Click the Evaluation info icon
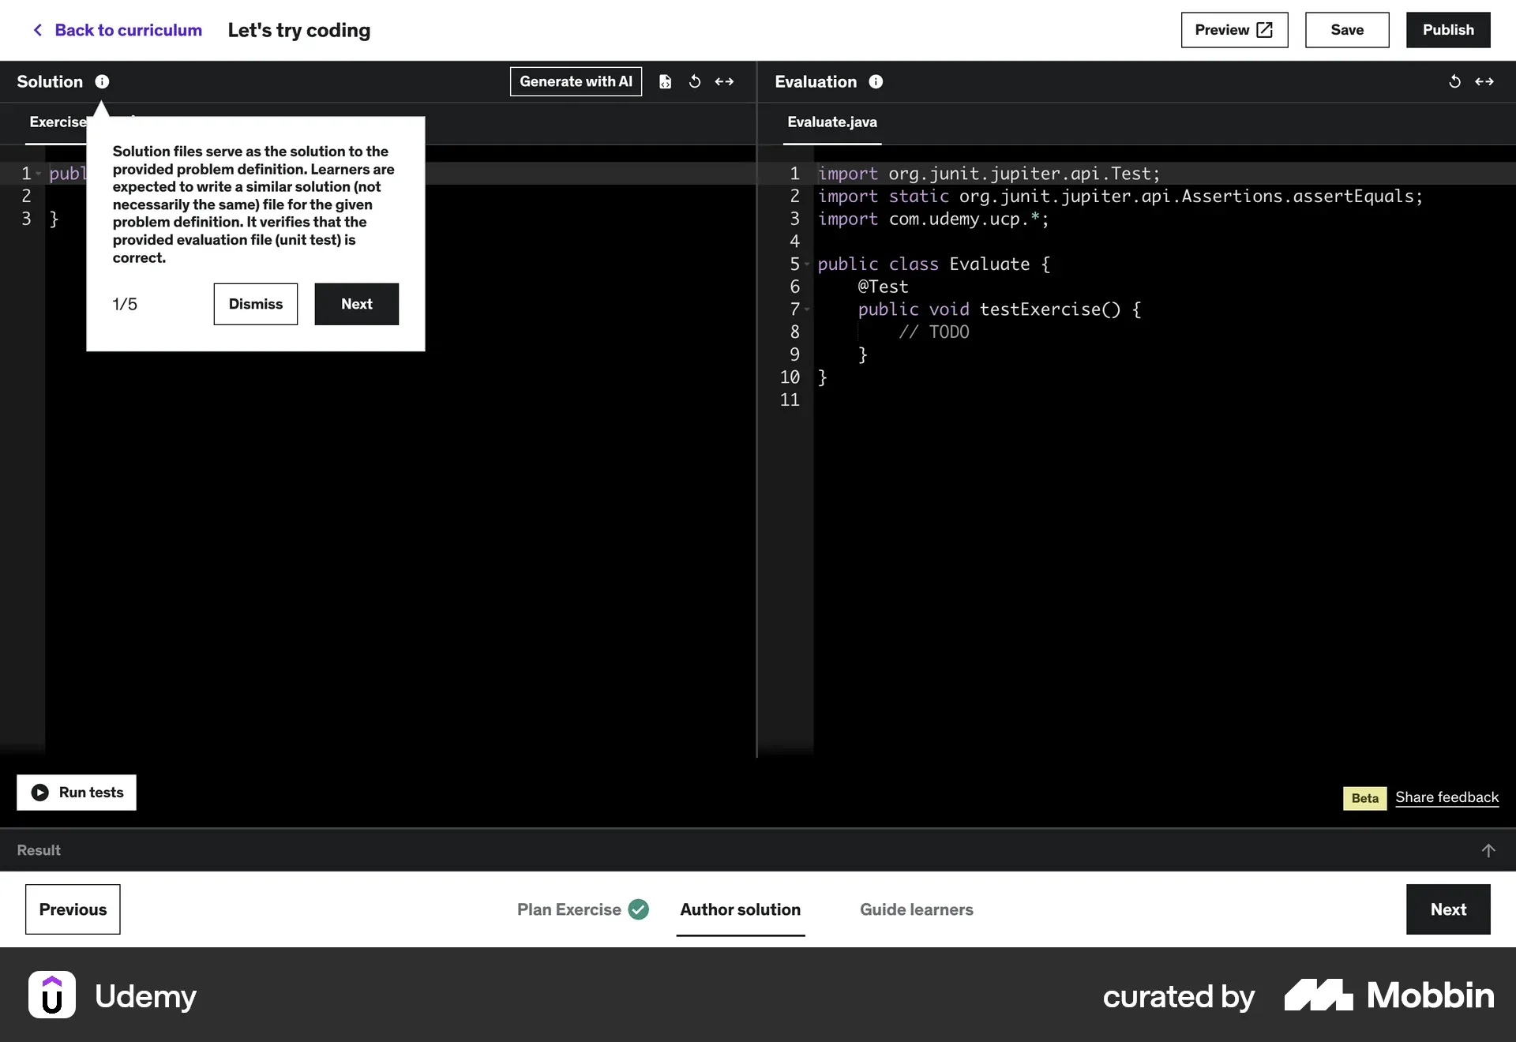Screen dimensions: 1516x1042 point(876,81)
